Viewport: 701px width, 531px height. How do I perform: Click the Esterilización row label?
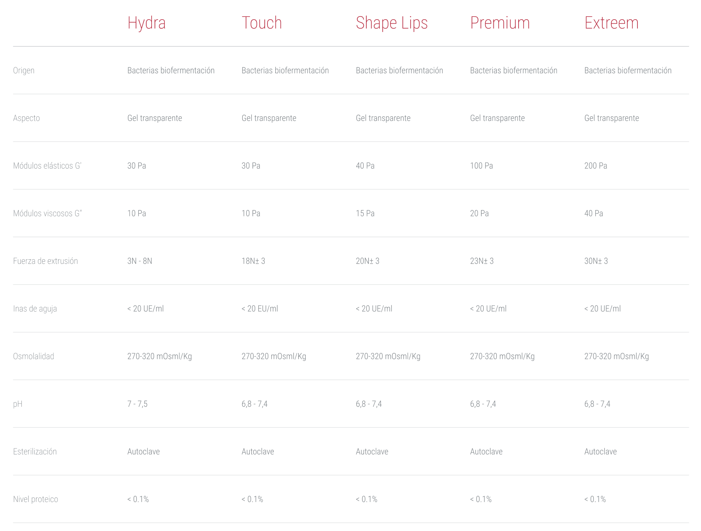click(35, 452)
